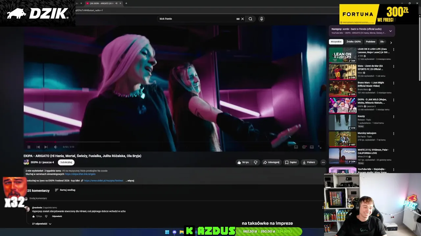Skip to the previous video
The width and height of the screenshot is (421, 236).
(38, 147)
